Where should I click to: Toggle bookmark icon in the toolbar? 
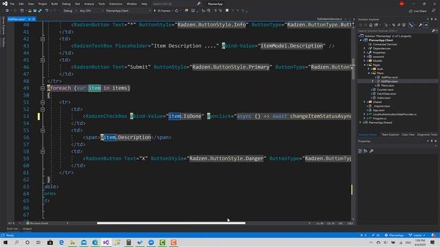pyautogui.click(x=227, y=11)
